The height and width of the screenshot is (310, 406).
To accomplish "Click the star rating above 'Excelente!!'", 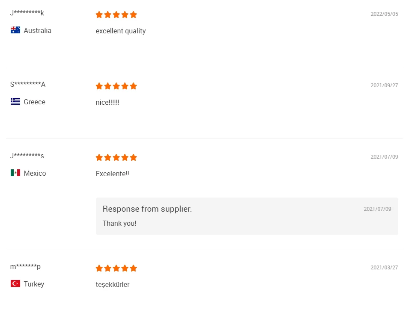I will [116, 158].
